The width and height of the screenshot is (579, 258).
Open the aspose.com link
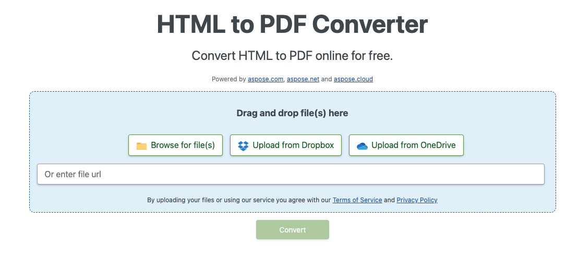[x=266, y=79]
